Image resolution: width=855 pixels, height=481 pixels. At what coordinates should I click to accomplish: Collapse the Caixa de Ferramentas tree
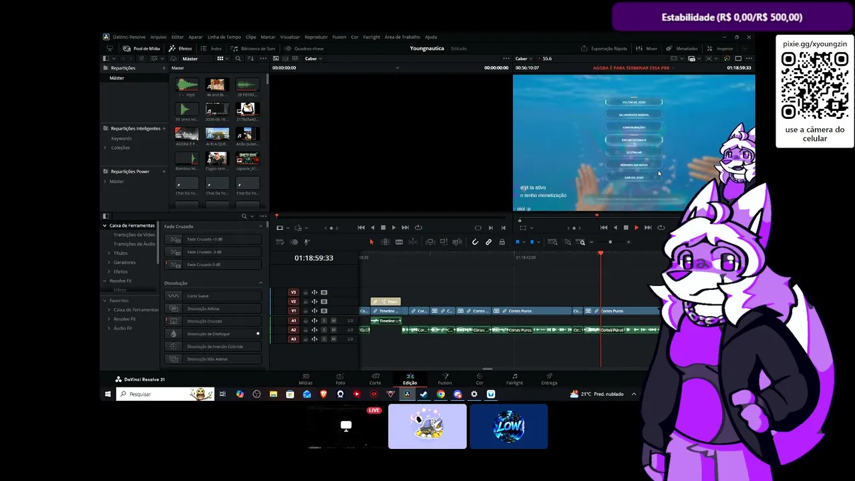point(105,226)
